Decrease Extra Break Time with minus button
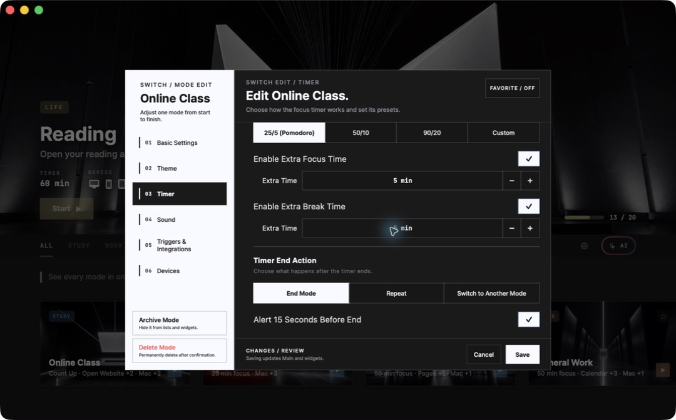Viewport: 676px width, 420px height. point(511,228)
